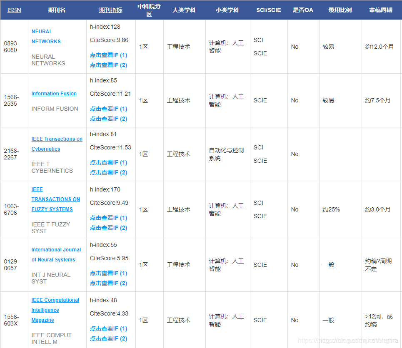
Task: Select review period 约12.0个月
Action: 379,47
